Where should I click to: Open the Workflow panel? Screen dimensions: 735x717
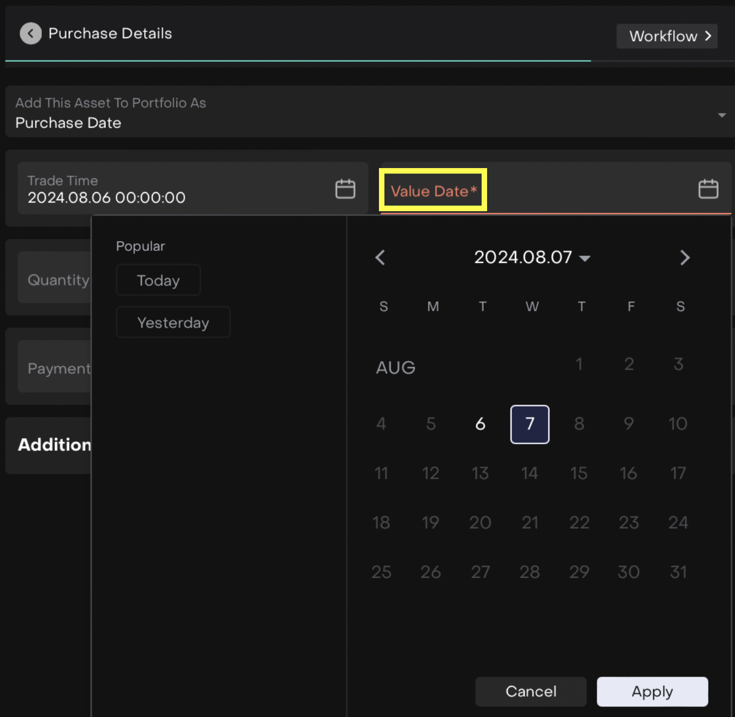[667, 36]
